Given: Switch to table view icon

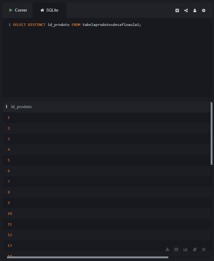Looking at the screenshot, I should [176, 249].
